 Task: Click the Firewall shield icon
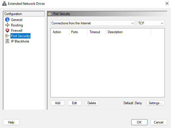(7, 31)
